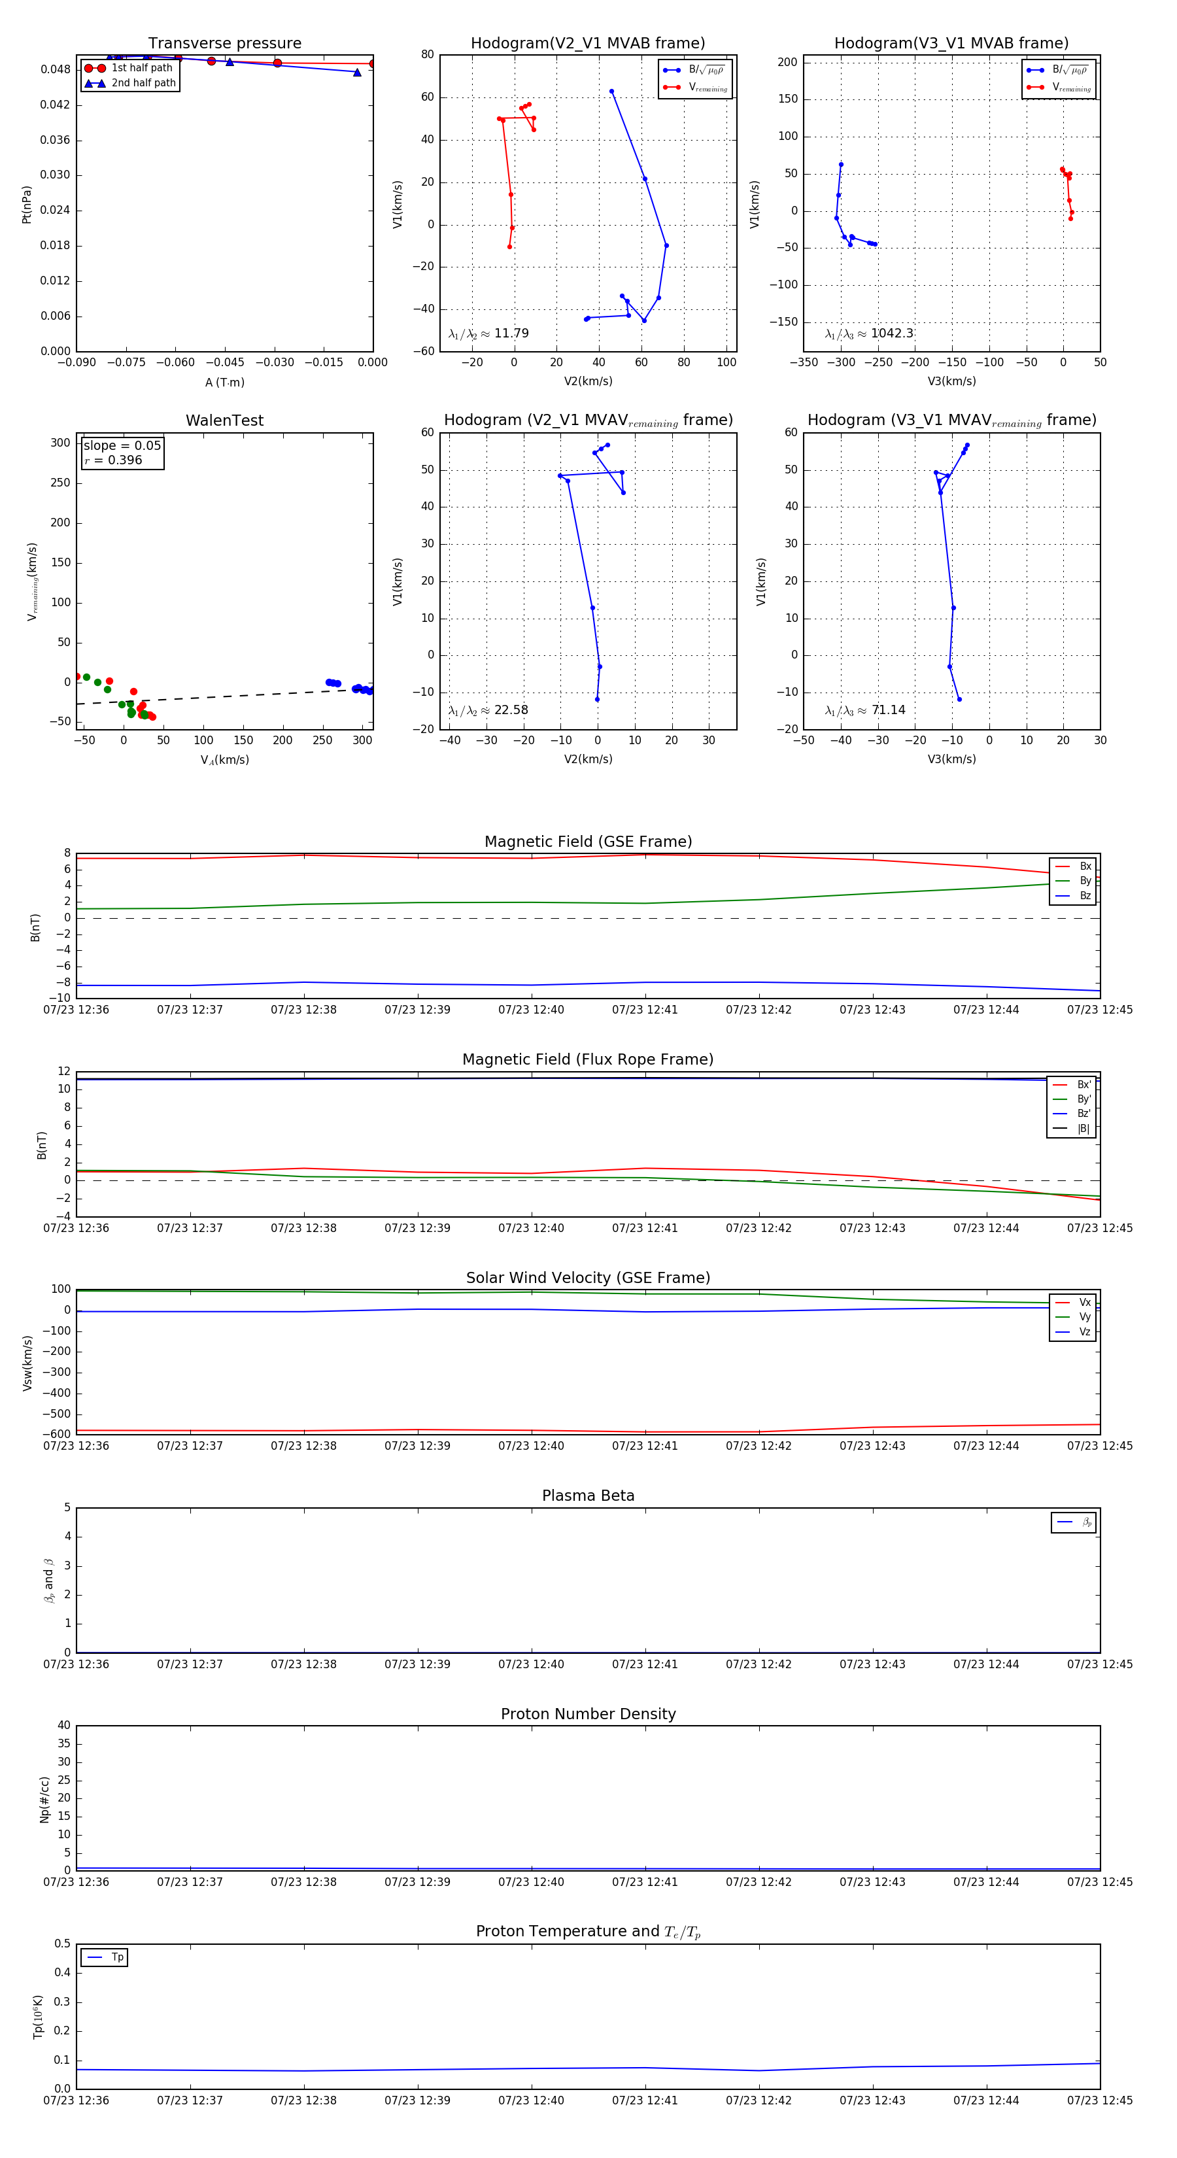This screenshot has height=2158, width=1177.
Task: Select the Bz legend entry in GSE field plot
Action: click(1073, 895)
